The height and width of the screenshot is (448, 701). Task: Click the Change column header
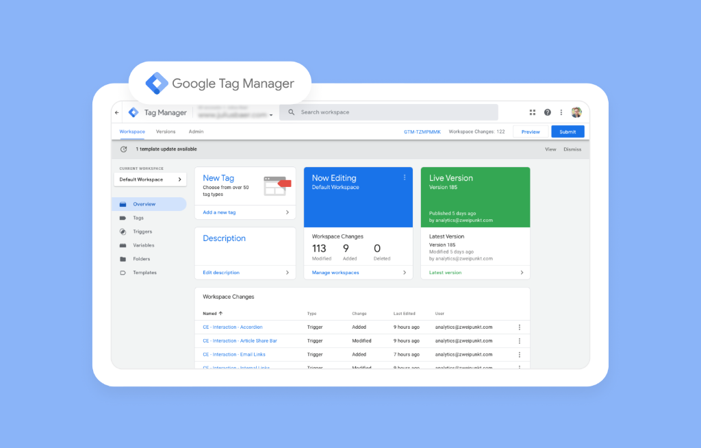point(359,314)
